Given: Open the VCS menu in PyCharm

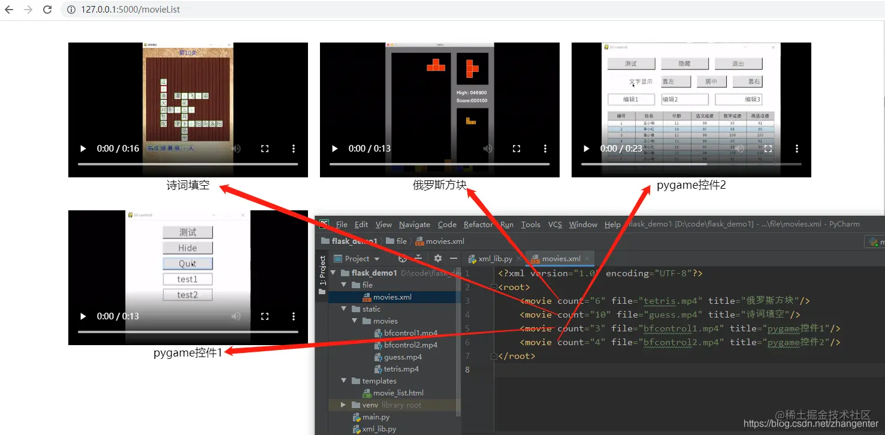Looking at the screenshot, I should [555, 225].
